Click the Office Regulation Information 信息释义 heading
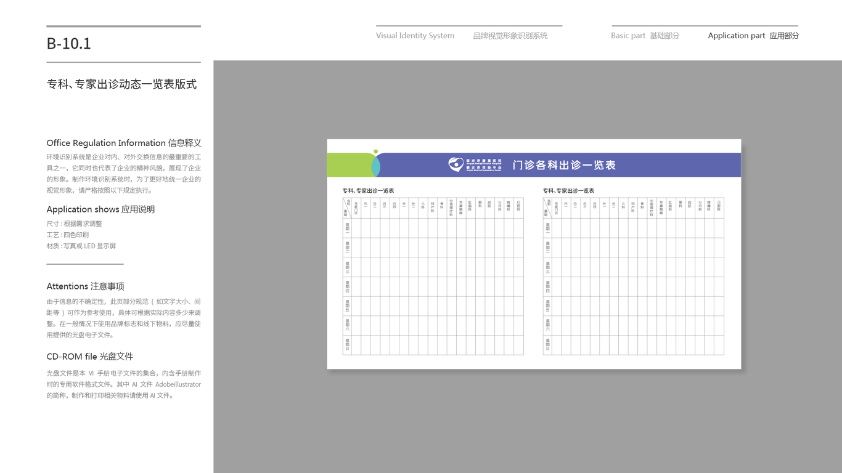This screenshot has width=842, height=473. (x=124, y=143)
